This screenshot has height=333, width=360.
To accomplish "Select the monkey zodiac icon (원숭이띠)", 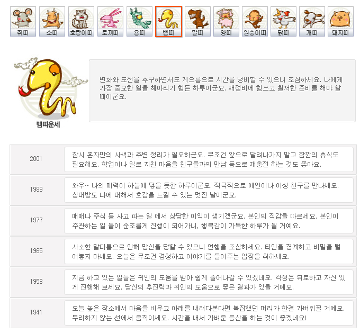I will [x=255, y=21].
